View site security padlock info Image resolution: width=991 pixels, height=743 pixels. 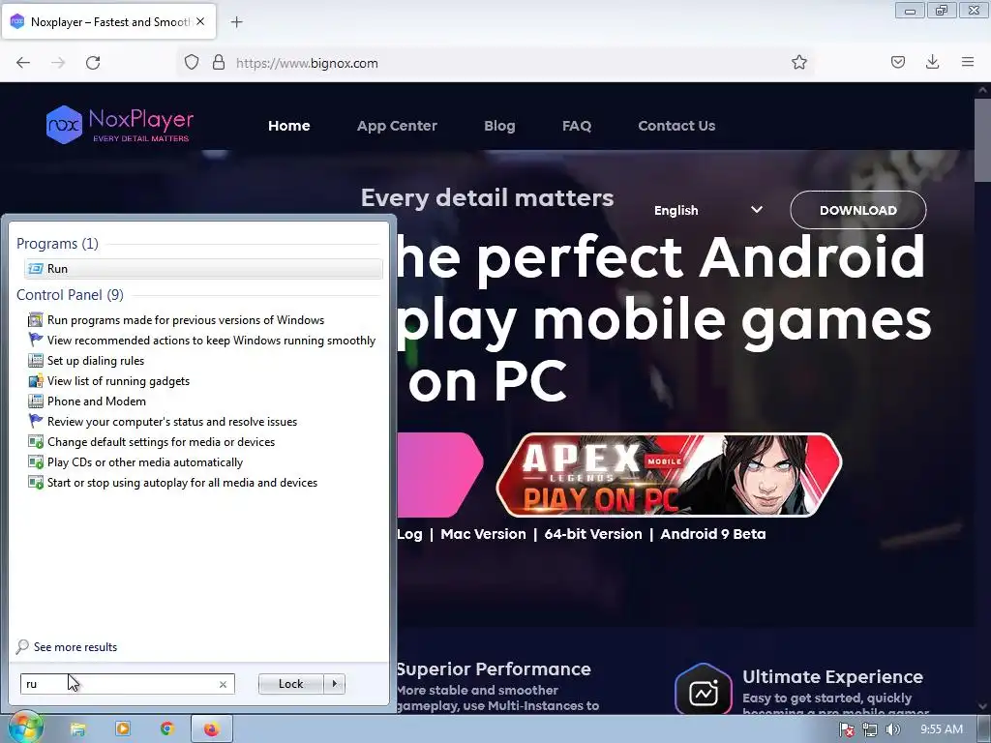click(x=219, y=63)
